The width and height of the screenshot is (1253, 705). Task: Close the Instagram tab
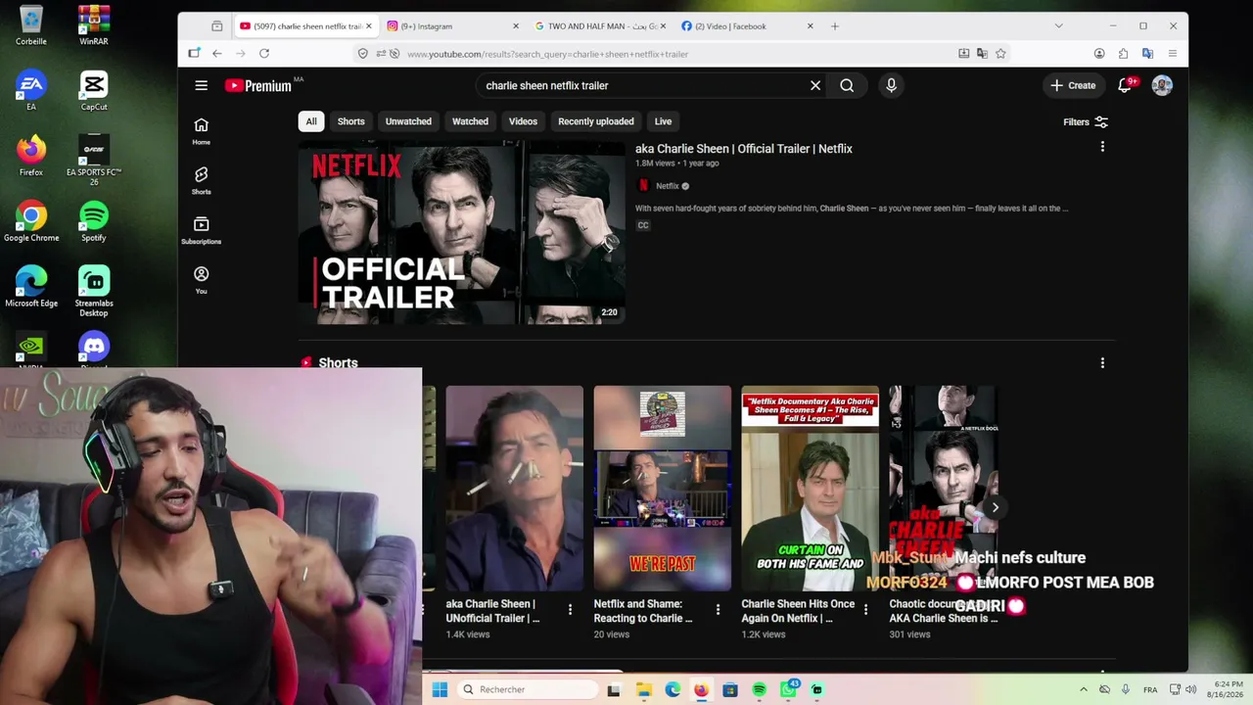(x=515, y=26)
